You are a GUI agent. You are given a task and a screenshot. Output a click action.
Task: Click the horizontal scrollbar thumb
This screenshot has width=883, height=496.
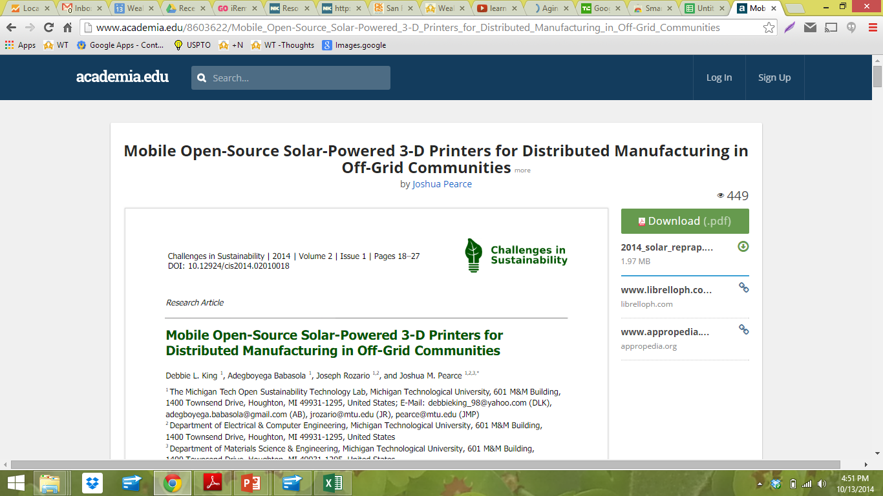click(425, 464)
